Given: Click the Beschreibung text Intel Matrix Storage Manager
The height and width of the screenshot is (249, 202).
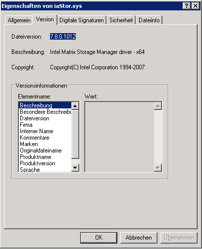Looking at the screenshot, I should [x=98, y=52].
